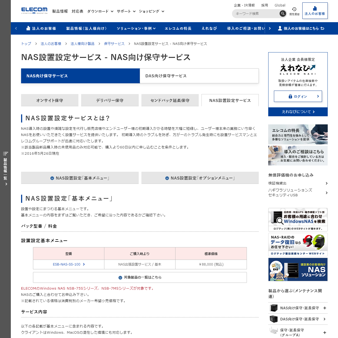This screenshot has width=338, height=338.
Task: Click the トップ breadcrumb link
Action: tap(26, 44)
